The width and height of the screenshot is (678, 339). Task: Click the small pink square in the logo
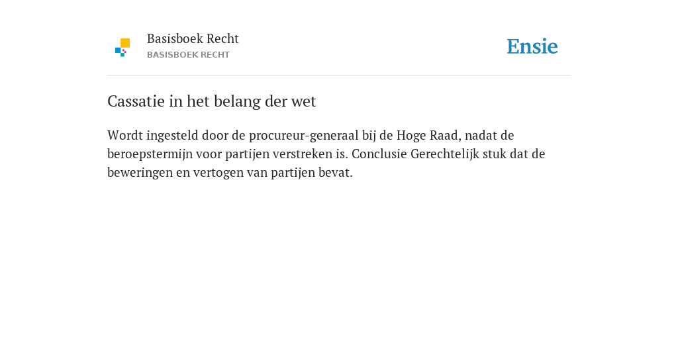(x=124, y=51)
